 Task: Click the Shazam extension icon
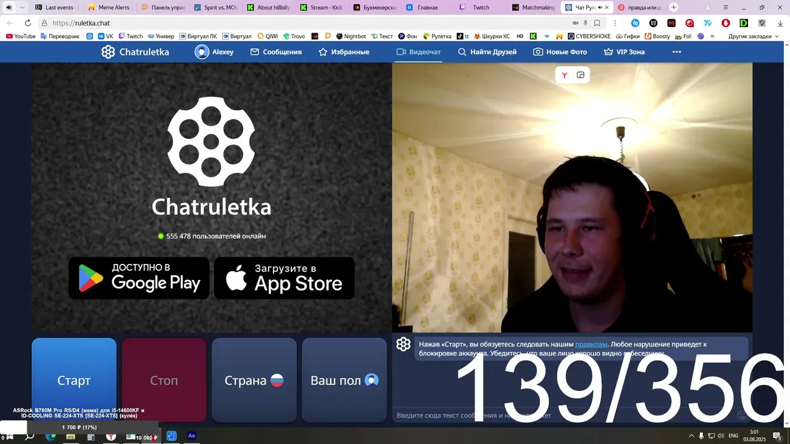[x=635, y=23]
